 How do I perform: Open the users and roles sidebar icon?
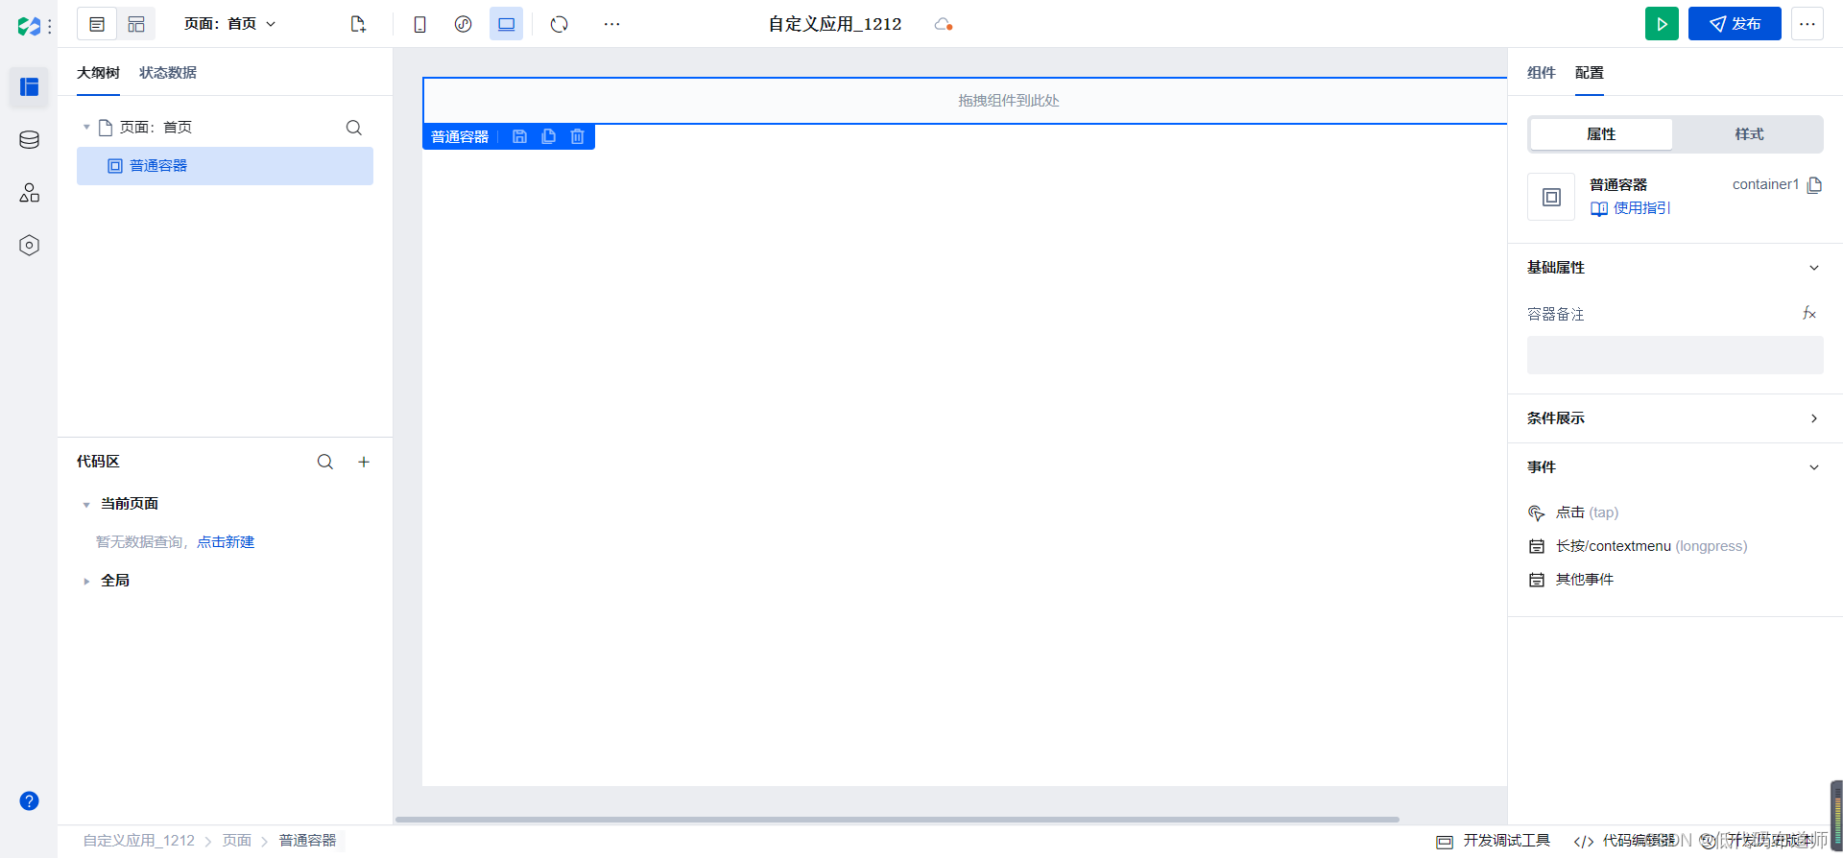[x=29, y=193]
